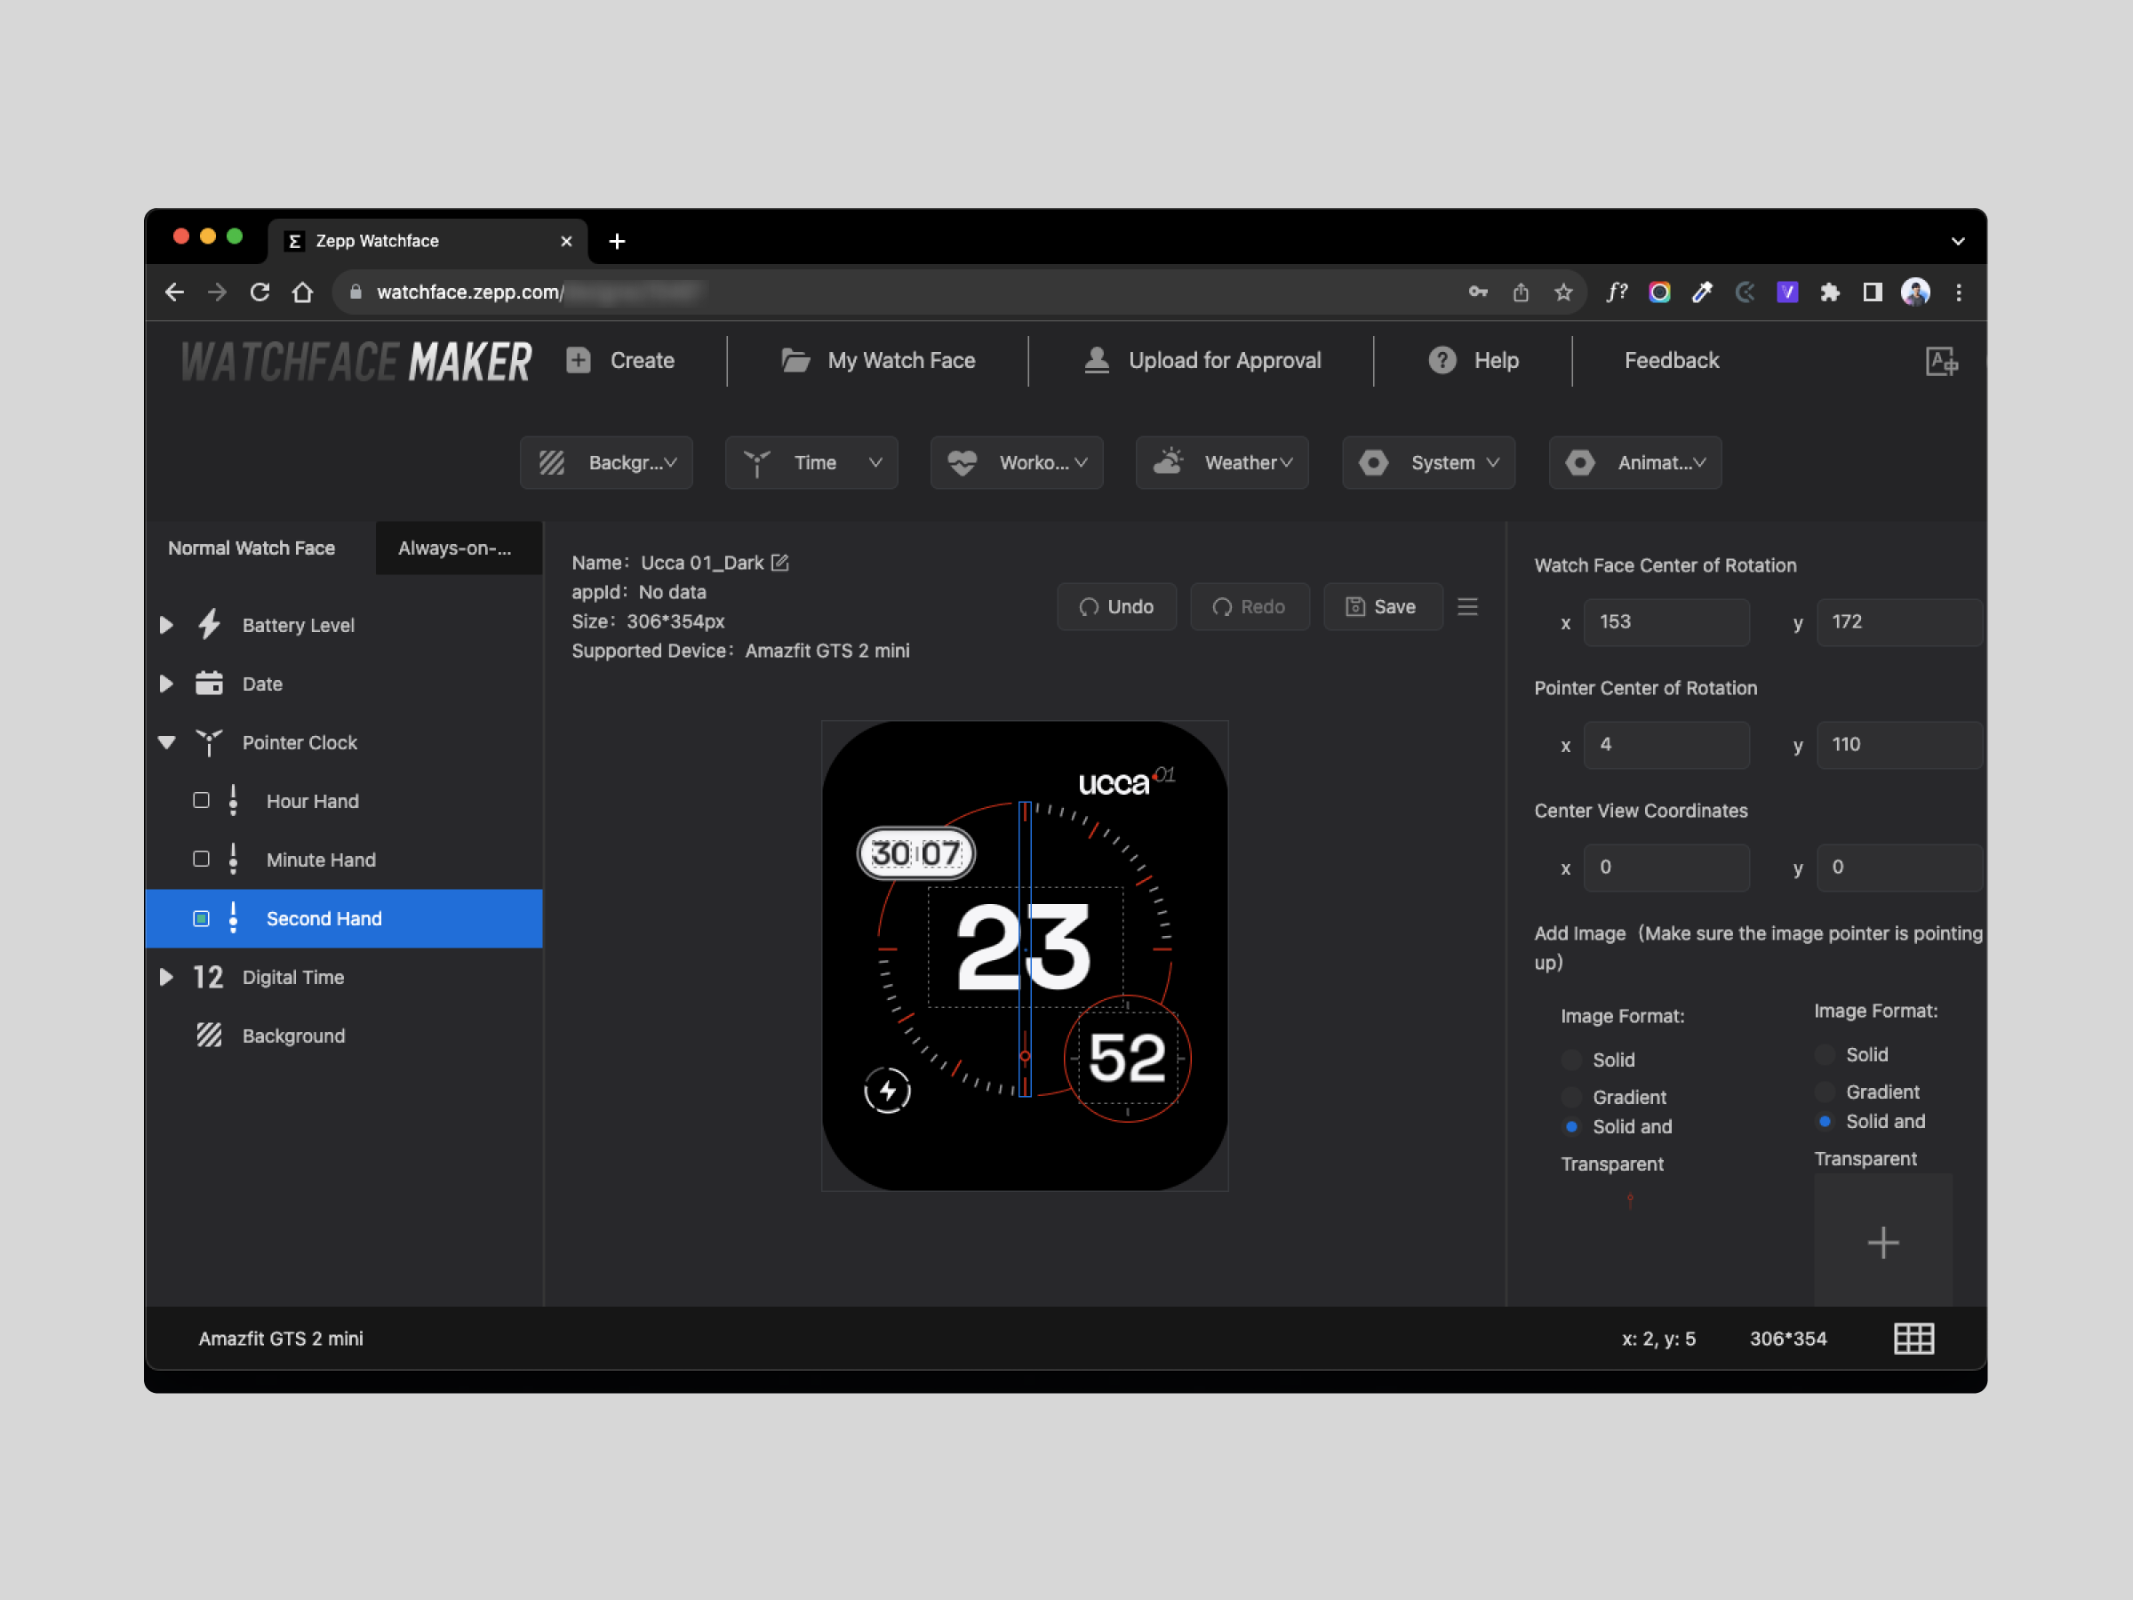Open the language translate icon
The image size is (2133, 1600).
(x=1940, y=361)
